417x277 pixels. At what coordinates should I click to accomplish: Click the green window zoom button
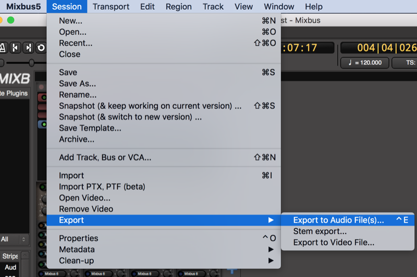[10, 20]
